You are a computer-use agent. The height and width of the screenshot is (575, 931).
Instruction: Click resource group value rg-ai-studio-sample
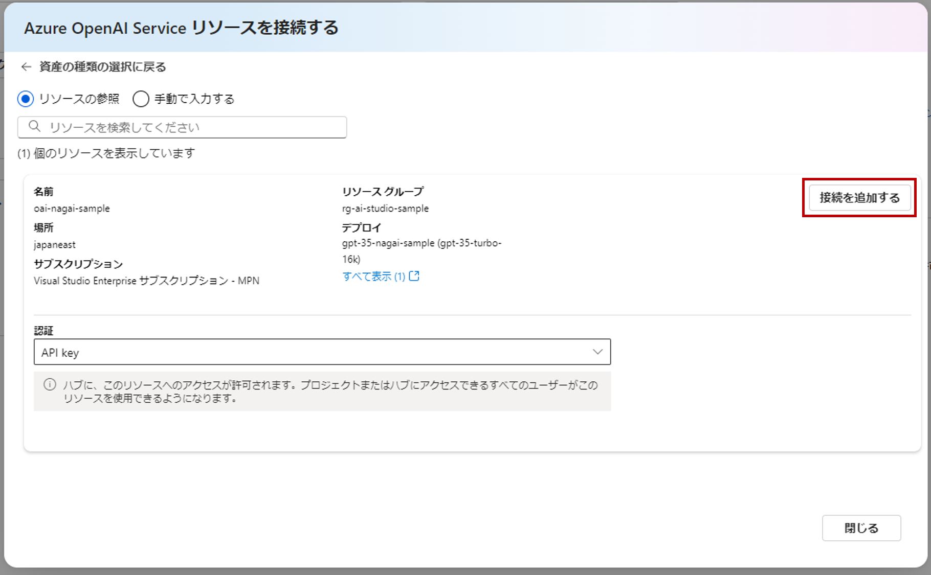[385, 209]
